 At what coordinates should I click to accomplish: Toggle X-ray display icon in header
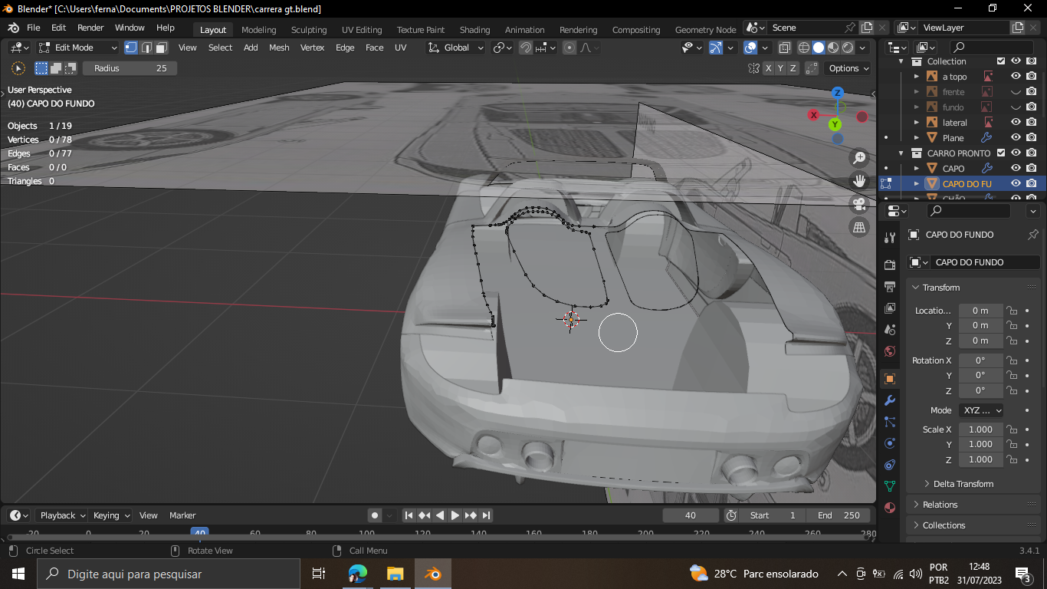[x=785, y=48]
